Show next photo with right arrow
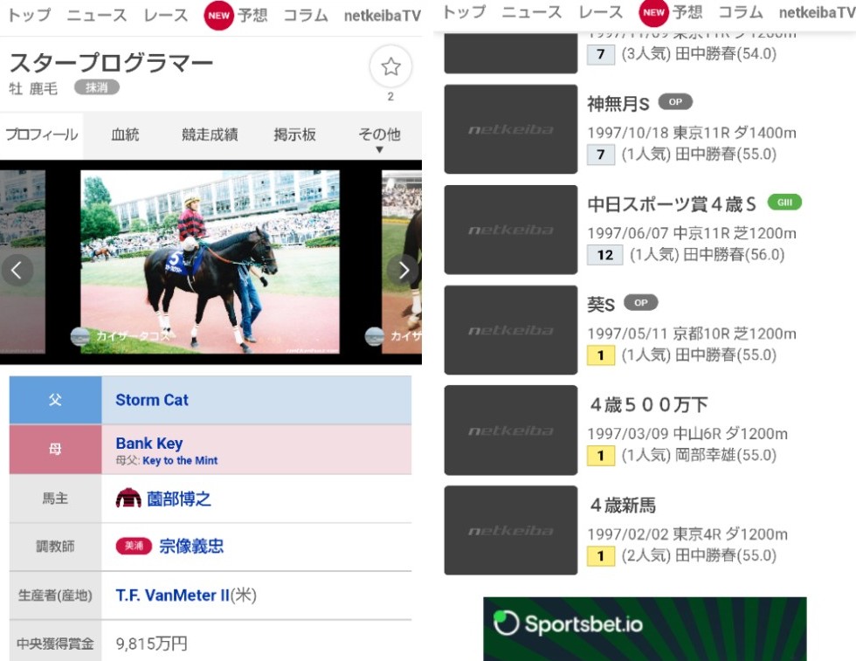 (x=404, y=270)
